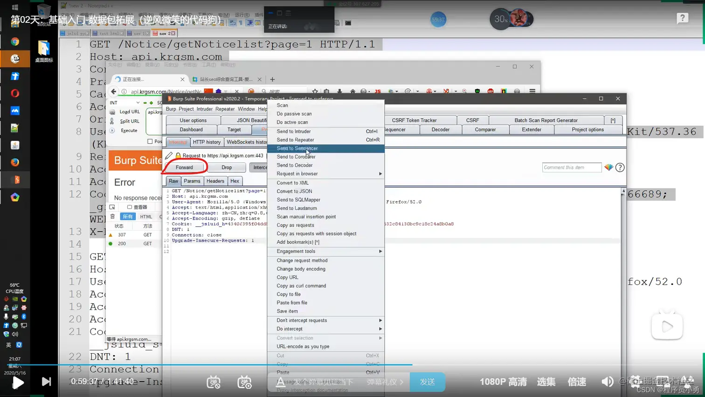Click the Recycle Bin desktop icon

[x=44, y=14]
